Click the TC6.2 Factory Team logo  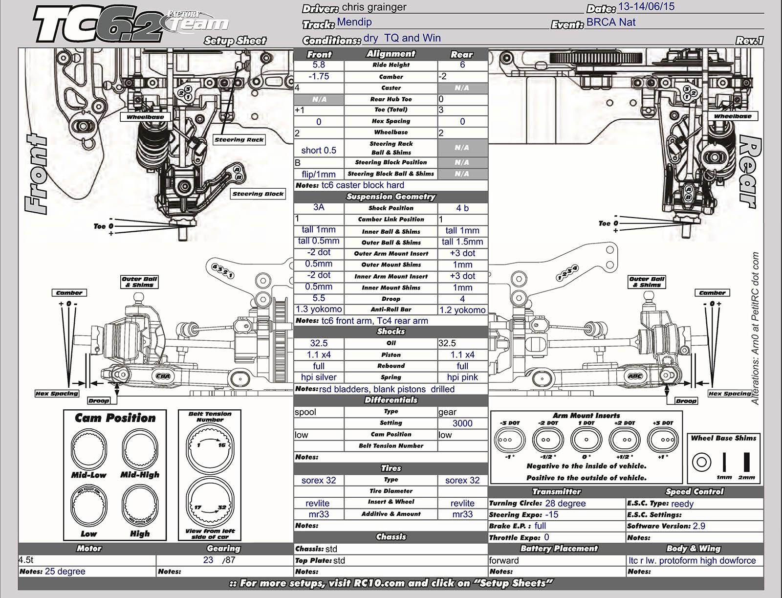tap(131, 24)
